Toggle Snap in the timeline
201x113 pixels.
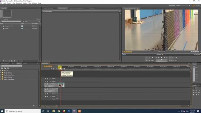pyautogui.click(x=51, y=69)
